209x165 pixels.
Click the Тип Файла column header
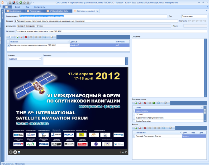[x=122, y=42]
